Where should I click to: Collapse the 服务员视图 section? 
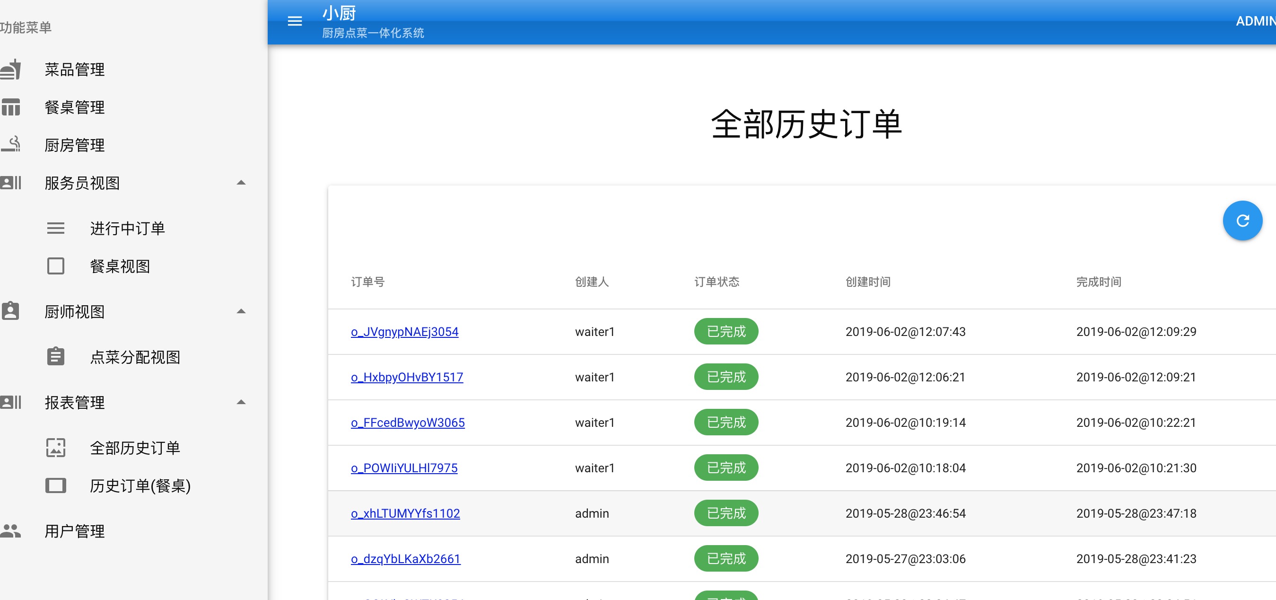click(x=241, y=183)
